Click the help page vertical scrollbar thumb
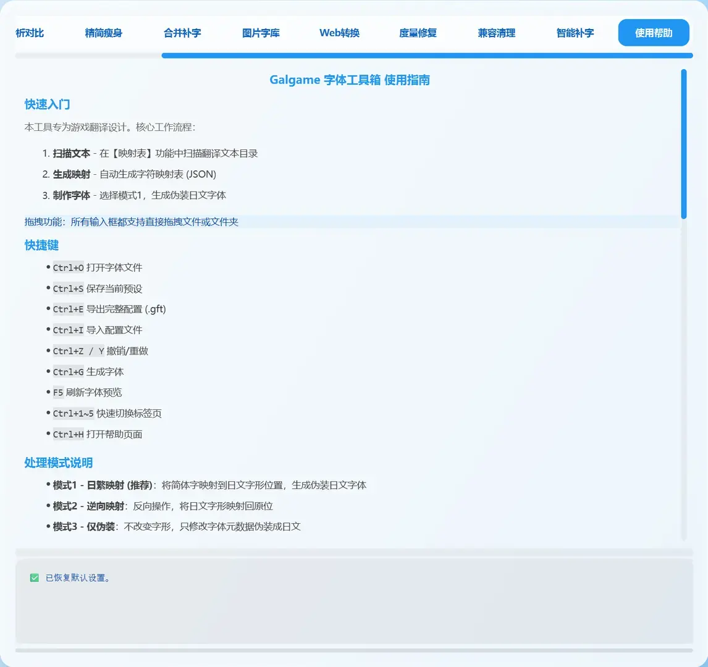The image size is (708, 667). (x=684, y=144)
